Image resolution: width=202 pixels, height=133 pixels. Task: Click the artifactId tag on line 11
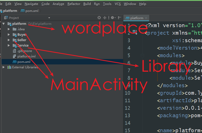coord(176,100)
